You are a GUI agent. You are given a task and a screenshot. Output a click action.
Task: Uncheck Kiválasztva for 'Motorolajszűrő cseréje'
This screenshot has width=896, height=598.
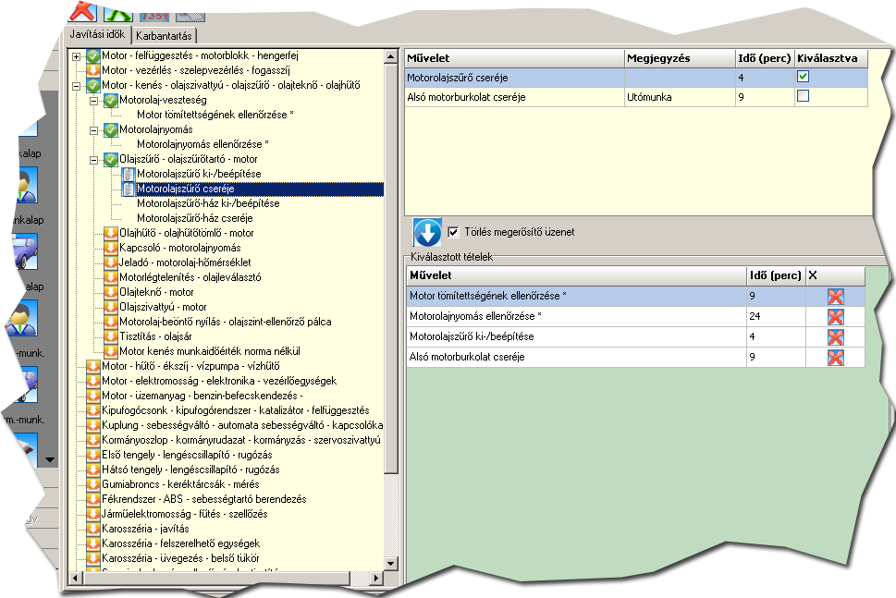[x=804, y=77]
